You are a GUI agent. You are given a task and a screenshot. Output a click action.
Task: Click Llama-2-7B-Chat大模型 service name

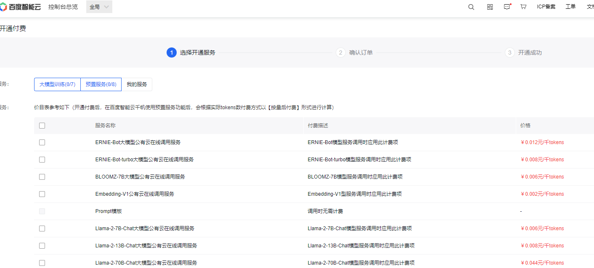tap(145, 229)
